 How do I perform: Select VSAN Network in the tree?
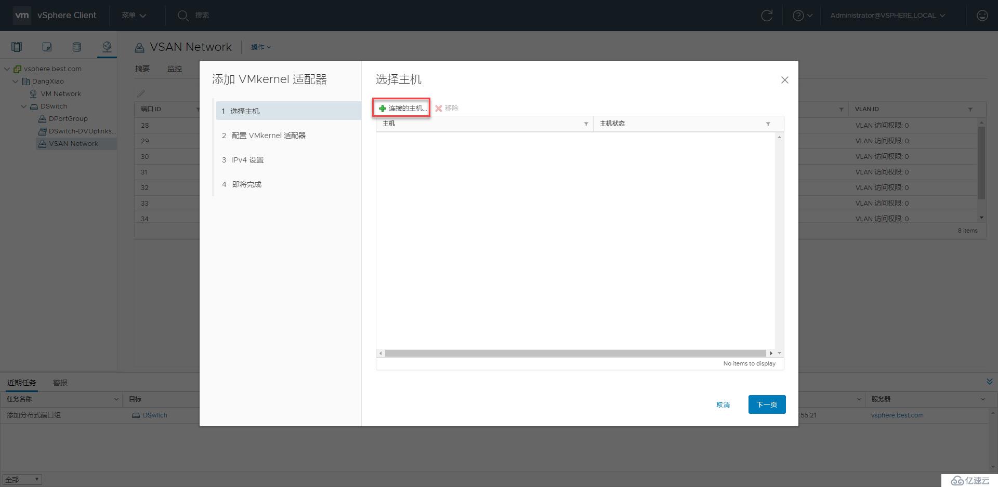pyautogui.click(x=73, y=144)
